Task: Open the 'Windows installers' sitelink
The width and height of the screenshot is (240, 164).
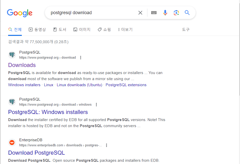Action: coord(24,85)
